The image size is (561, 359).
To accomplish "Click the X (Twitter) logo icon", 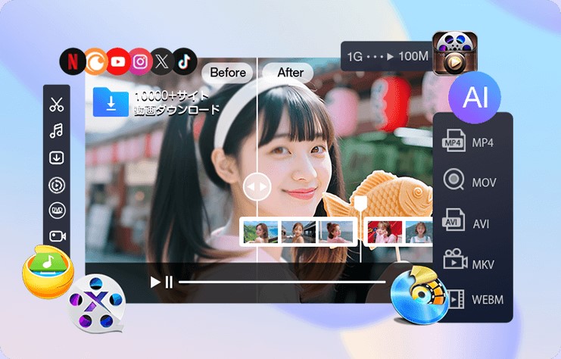I will [162, 61].
